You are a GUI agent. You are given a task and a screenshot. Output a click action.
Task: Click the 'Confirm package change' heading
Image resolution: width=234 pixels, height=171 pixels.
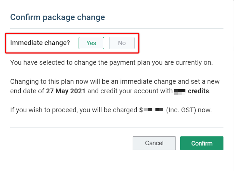57,17
